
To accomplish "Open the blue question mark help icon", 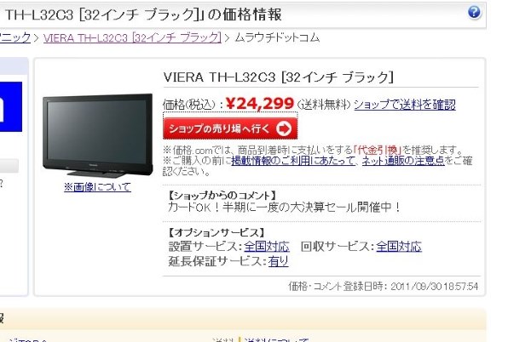I will [x=474, y=12].
